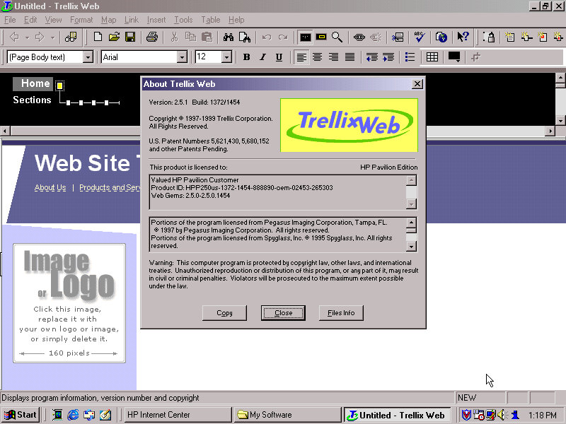Toggle underline formatting
This screenshot has height=424, width=566.
pyautogui.click(x=279, y=57)
